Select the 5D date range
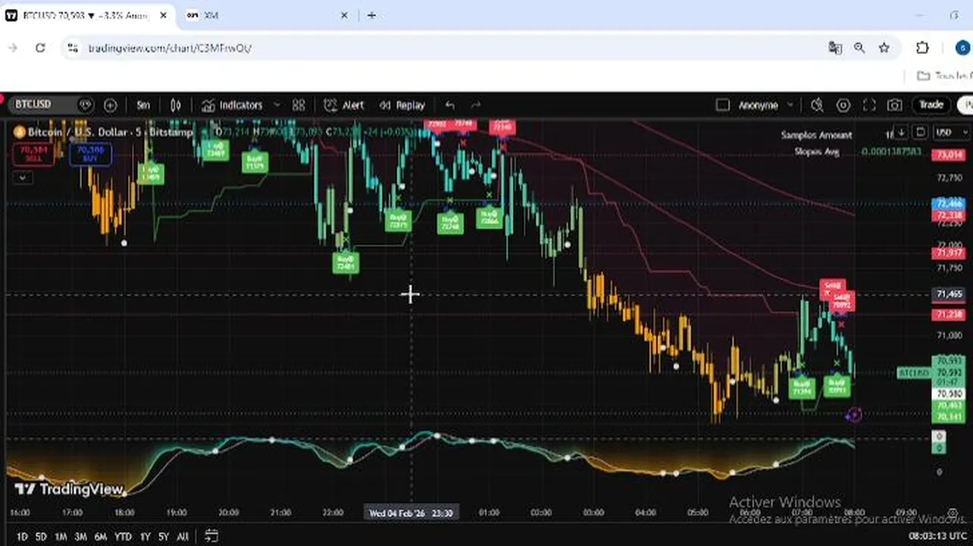This screenshot has width=973, height=546. coord(41,537)
